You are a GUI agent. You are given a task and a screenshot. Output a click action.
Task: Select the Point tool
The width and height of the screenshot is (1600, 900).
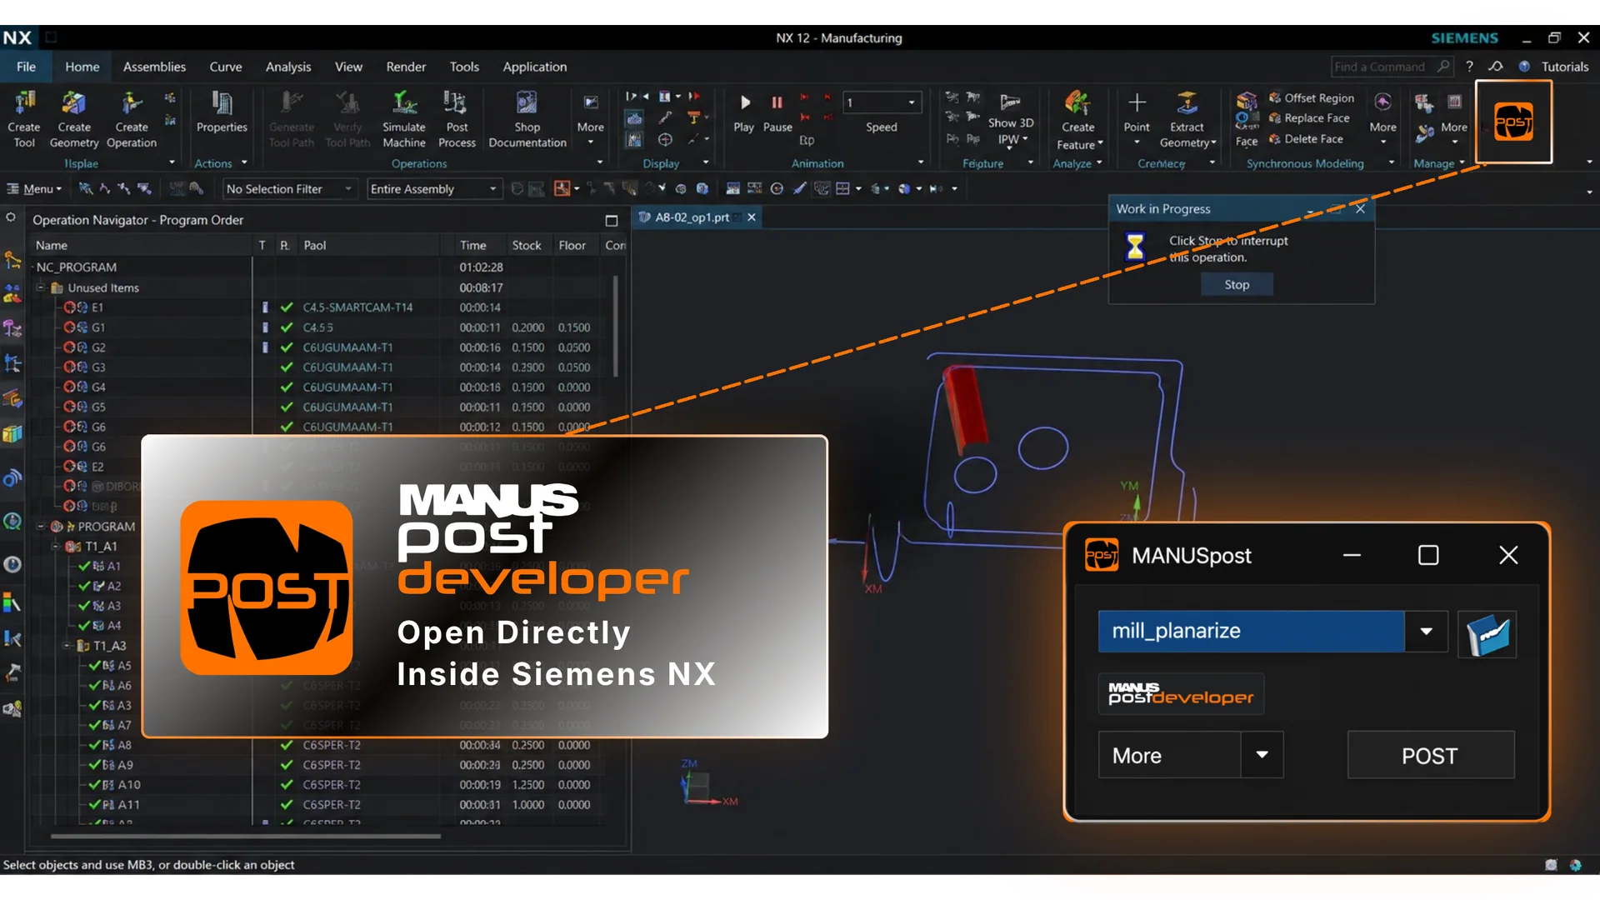coord(1137,112)
